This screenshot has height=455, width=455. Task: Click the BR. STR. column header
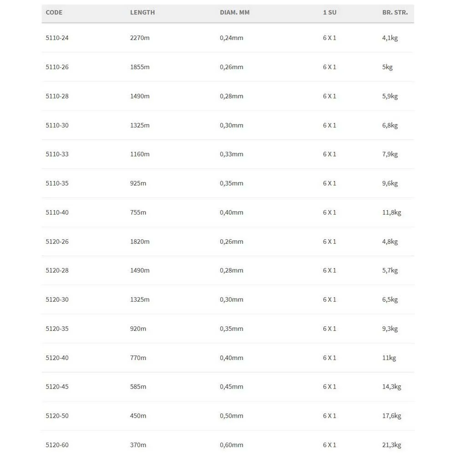395,12
